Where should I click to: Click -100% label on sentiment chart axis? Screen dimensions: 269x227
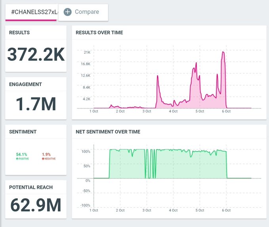pyautogui.click(x=85, y=205)
